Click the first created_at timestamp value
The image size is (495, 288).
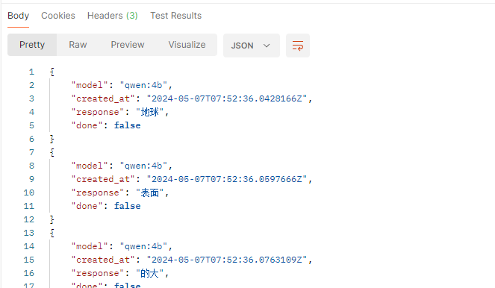point(227,98)
